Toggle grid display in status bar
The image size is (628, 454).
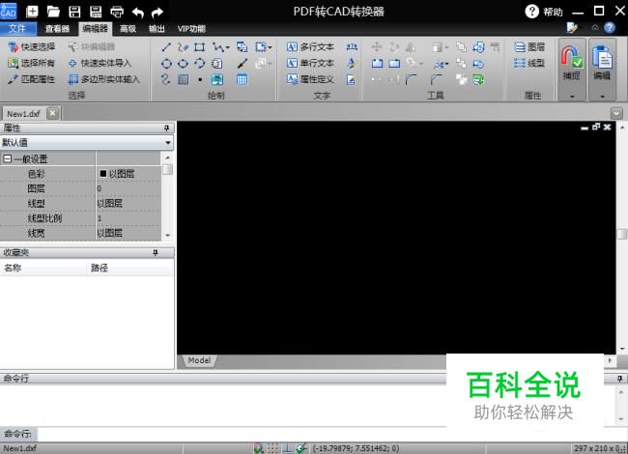point(272,448)
